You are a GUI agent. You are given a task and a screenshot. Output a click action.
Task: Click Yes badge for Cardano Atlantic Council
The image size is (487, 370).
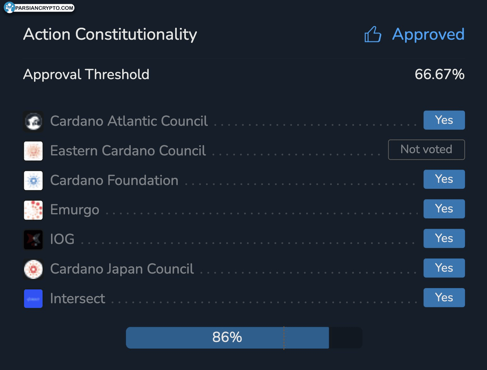444,120
